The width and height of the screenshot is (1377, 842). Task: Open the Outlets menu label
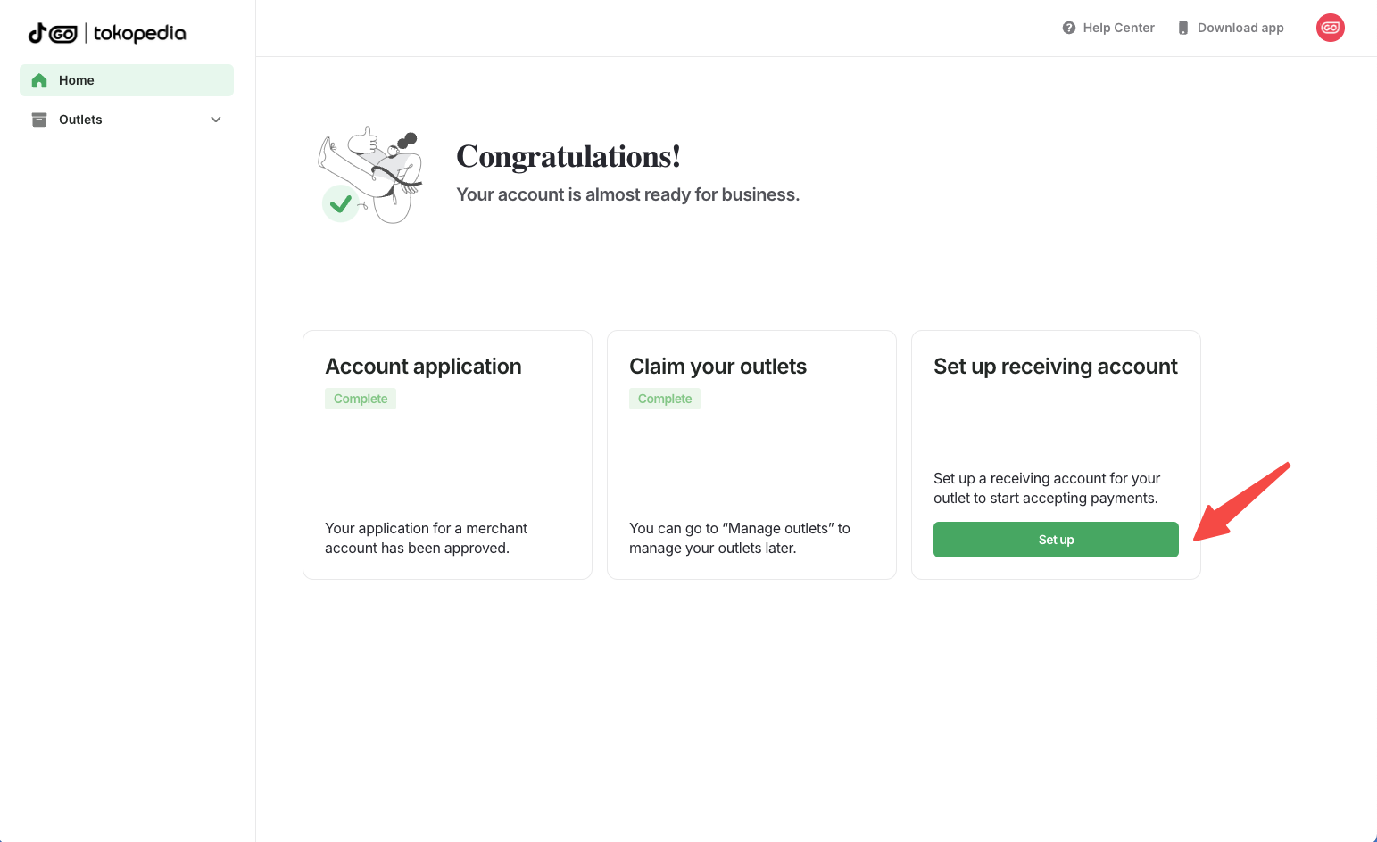[80, 120]
